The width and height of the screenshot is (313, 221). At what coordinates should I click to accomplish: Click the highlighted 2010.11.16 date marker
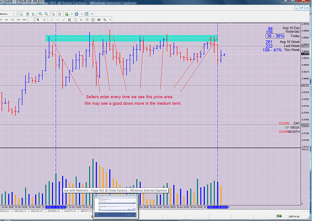pyautogui.click(x=217, y=207)
